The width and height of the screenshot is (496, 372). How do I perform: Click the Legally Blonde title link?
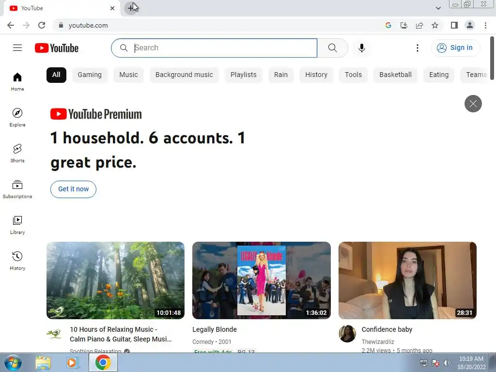tap(215, 329)
